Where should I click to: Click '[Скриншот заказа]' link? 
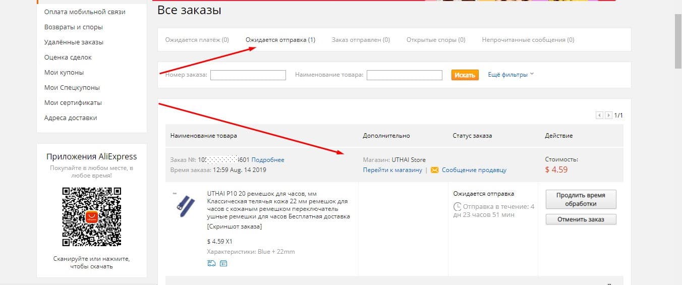[235, 226]
